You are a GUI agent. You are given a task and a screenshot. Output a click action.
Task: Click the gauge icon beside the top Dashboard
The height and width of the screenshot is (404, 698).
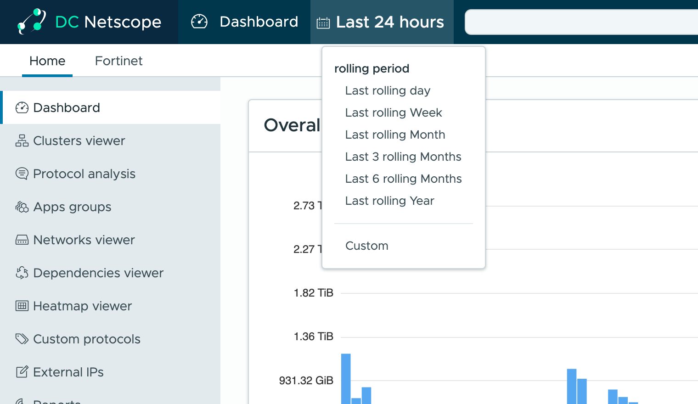[199, 22]
